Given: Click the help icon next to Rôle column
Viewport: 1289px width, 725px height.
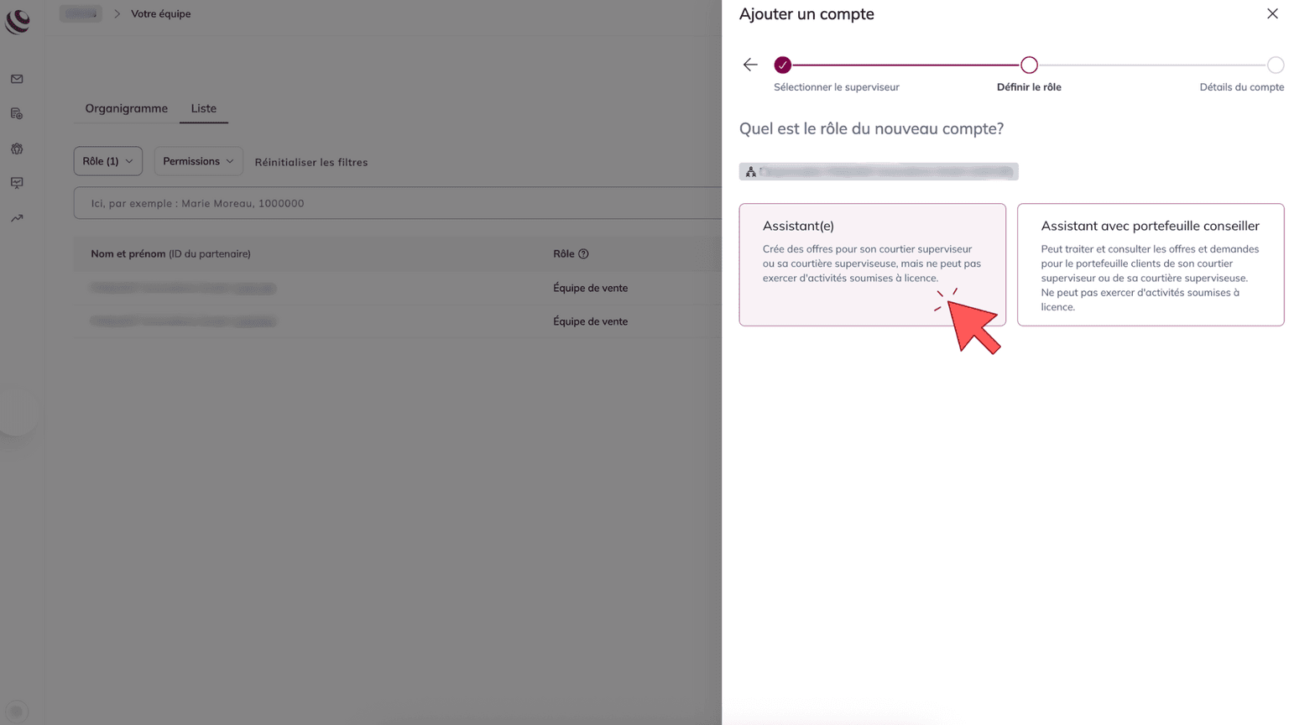Looking at the screenshot, I should point(583,254).
